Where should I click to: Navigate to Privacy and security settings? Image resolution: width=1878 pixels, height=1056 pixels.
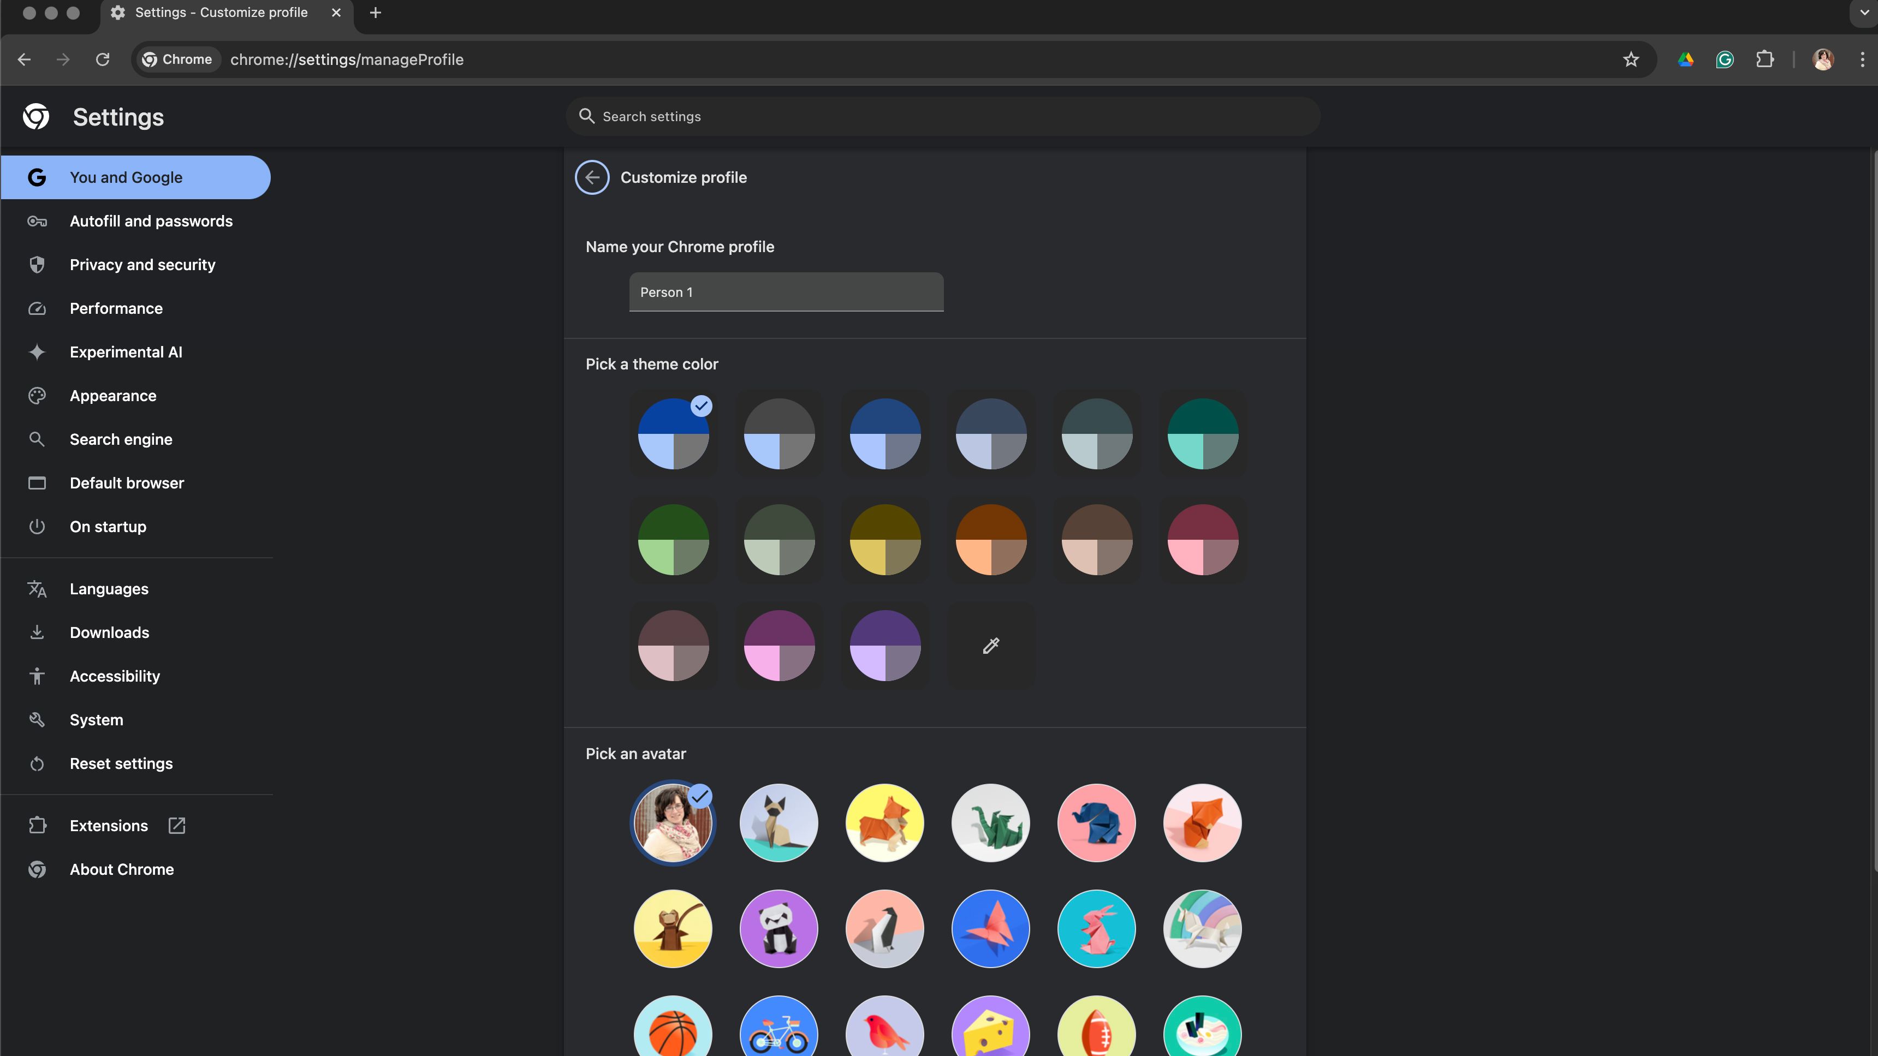coord(141,264)
